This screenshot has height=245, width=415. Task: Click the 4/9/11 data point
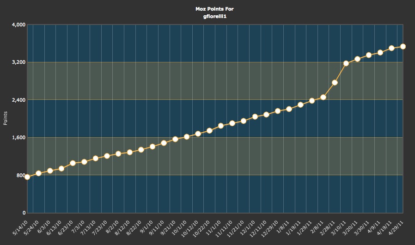tap(380, 53)
